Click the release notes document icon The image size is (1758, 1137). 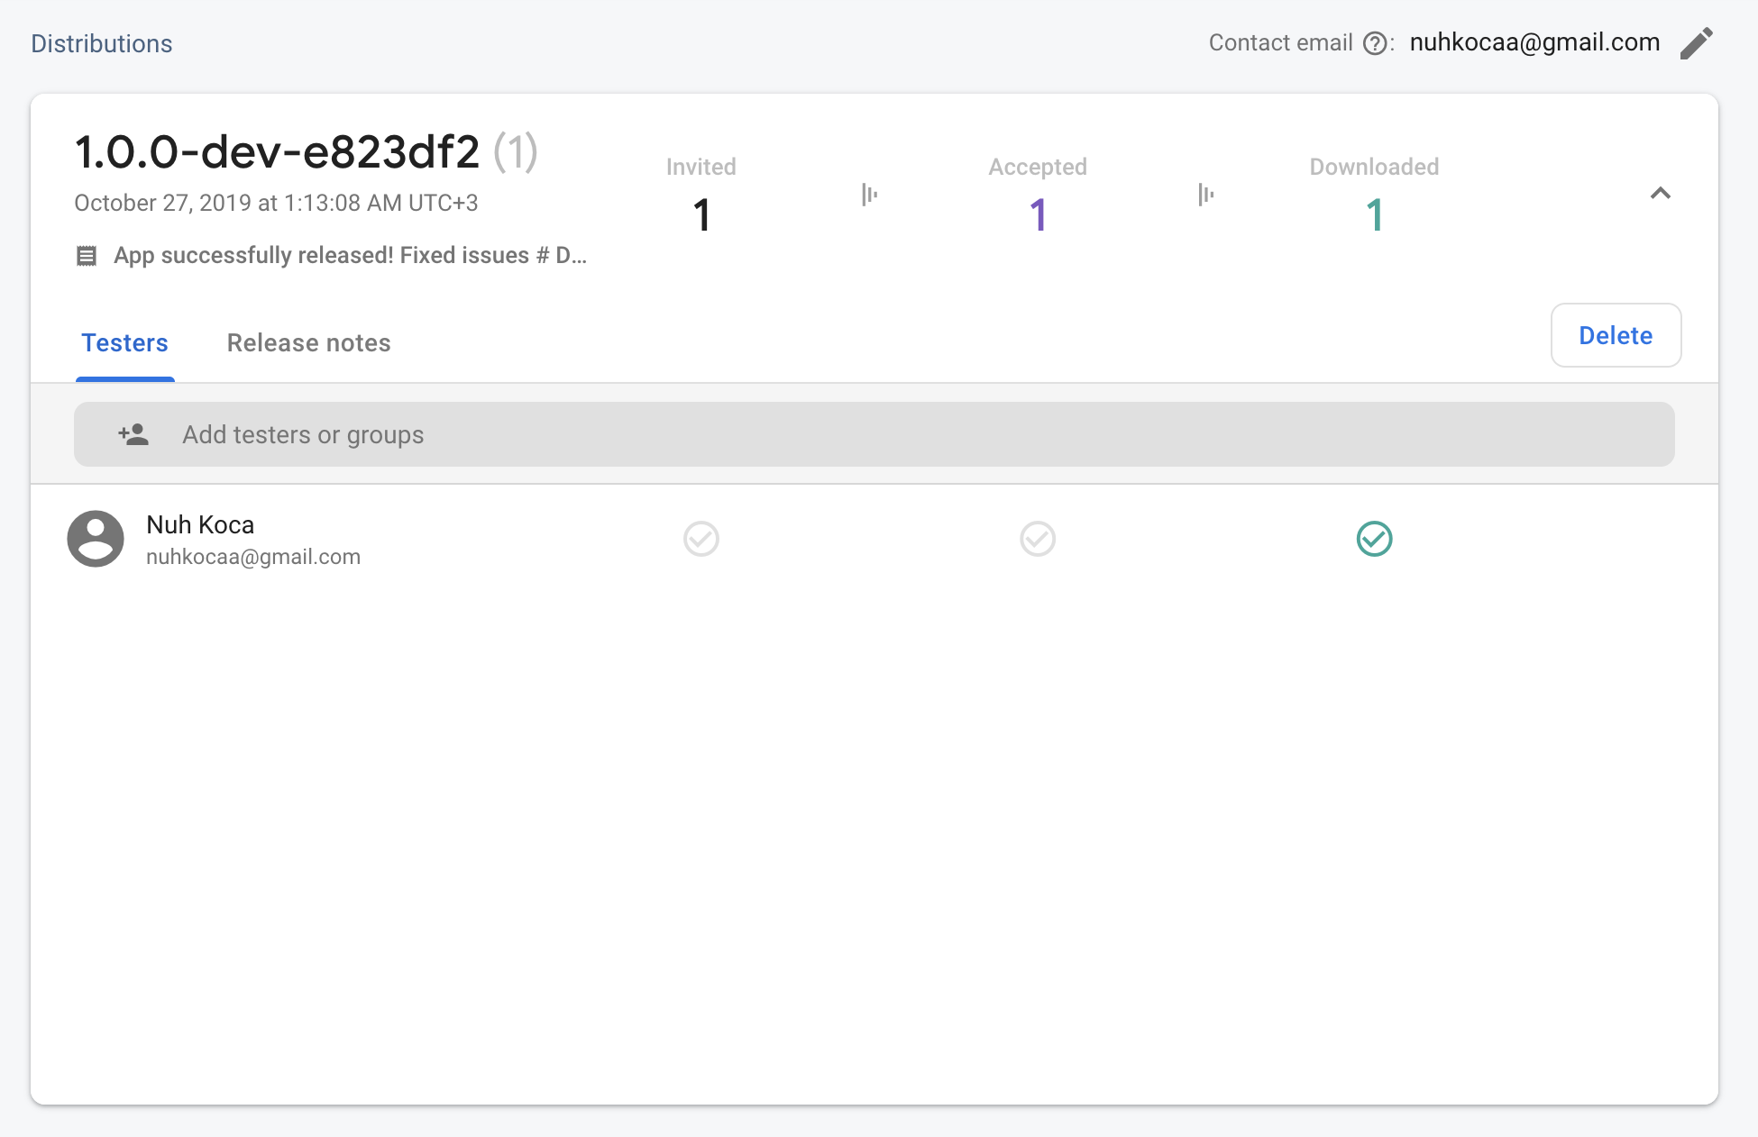click(x=87, y=256)
